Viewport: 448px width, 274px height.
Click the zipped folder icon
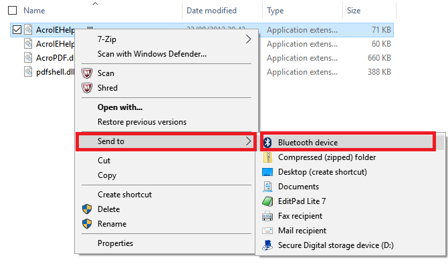267,157
